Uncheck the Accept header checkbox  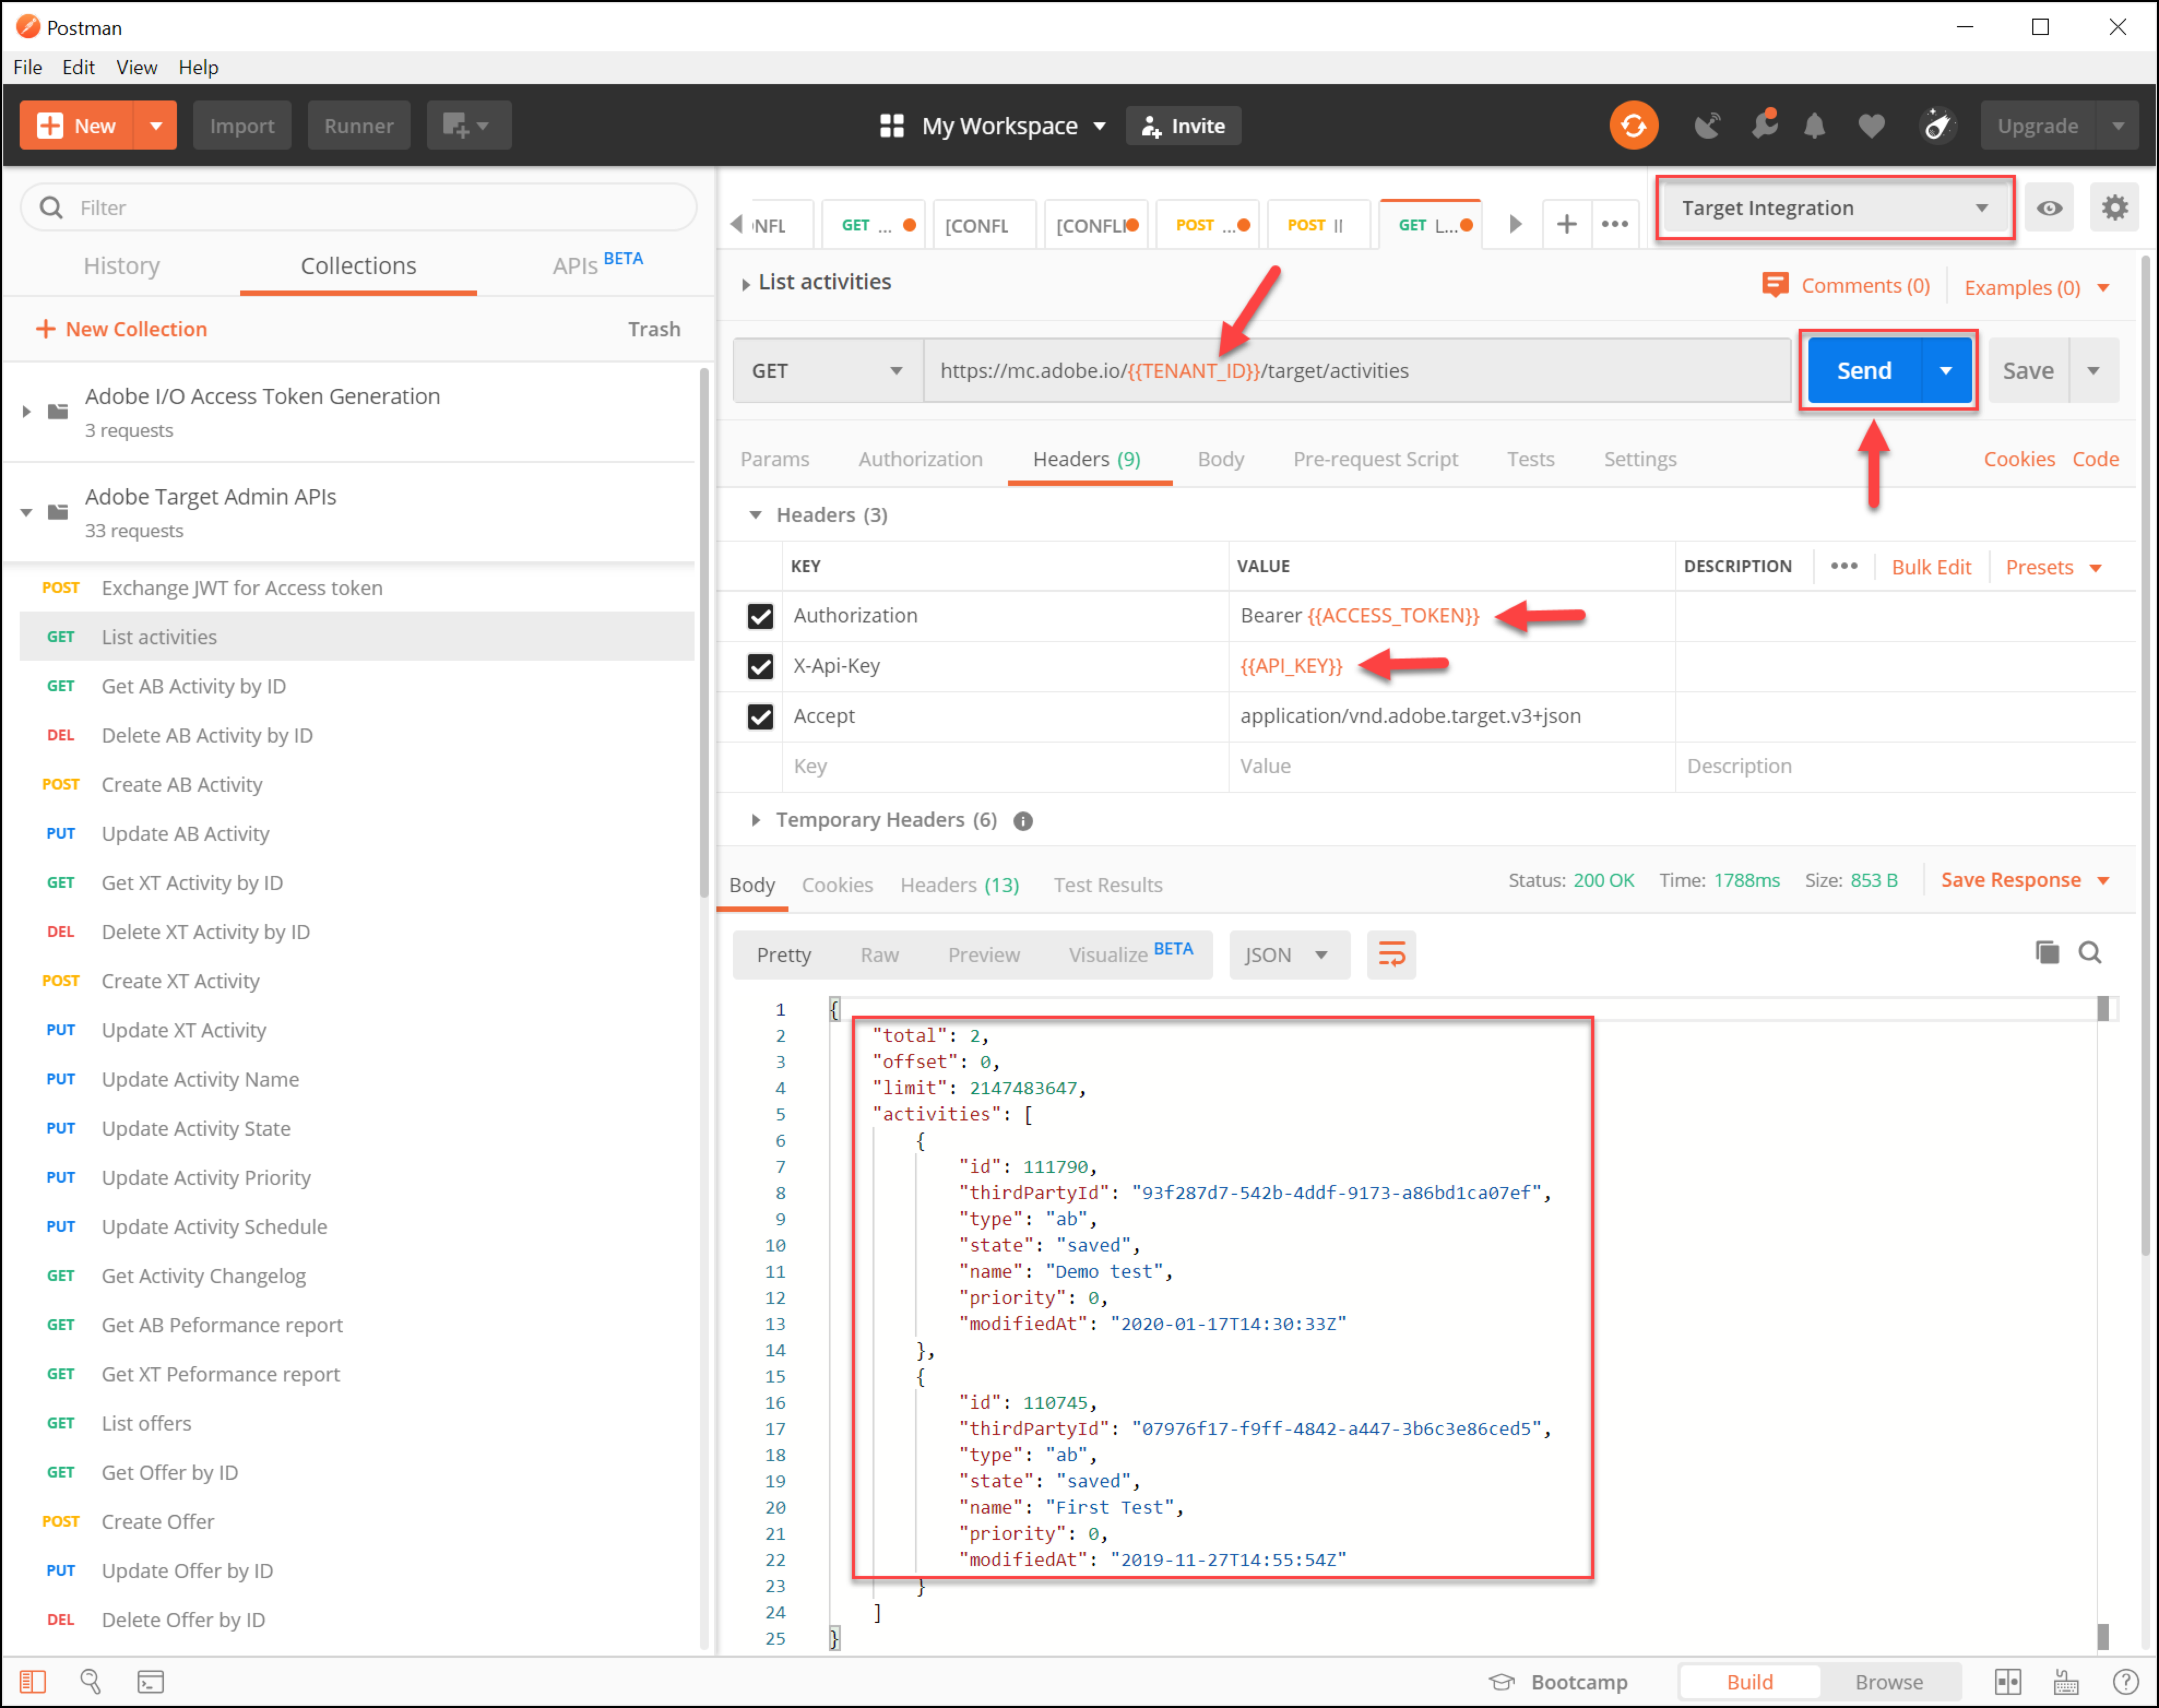click(x=760, y=716)
